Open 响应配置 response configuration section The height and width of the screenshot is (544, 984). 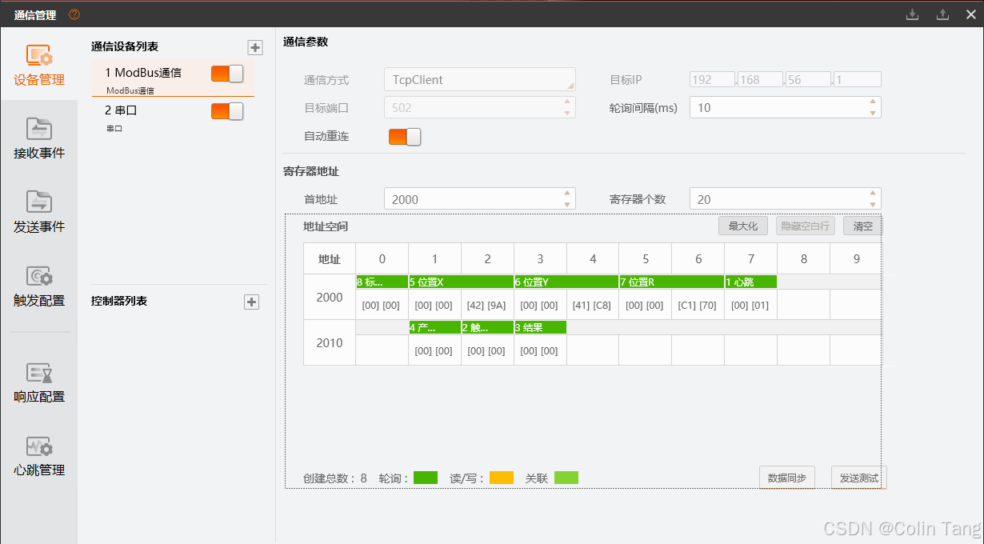pyautogui.click(x=39, y=382)
